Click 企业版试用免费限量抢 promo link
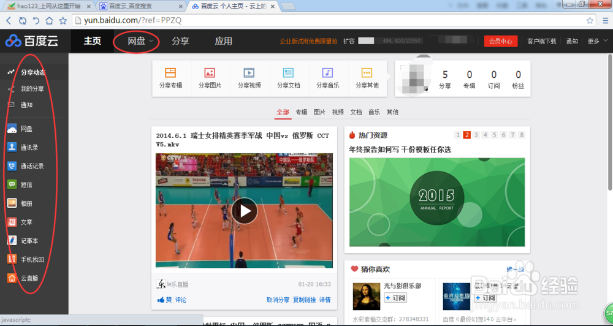Screen dimensions: 613x326 pos(308,41)
